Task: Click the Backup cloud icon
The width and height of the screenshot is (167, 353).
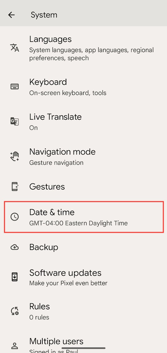Action: [15, 247]
